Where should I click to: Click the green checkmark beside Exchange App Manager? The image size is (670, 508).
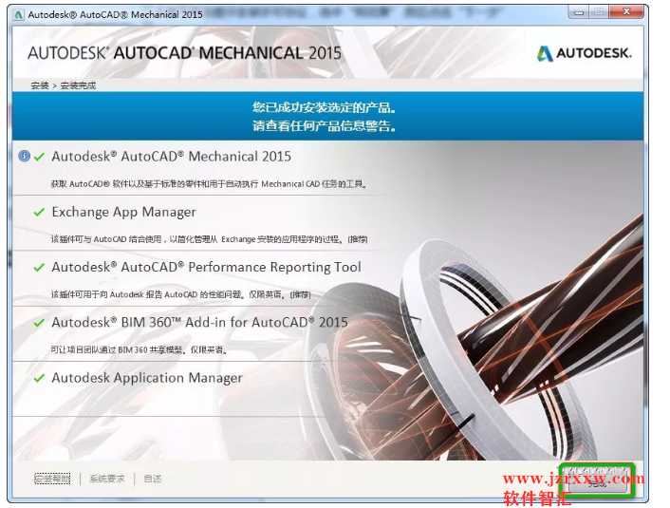coord(39,212)
